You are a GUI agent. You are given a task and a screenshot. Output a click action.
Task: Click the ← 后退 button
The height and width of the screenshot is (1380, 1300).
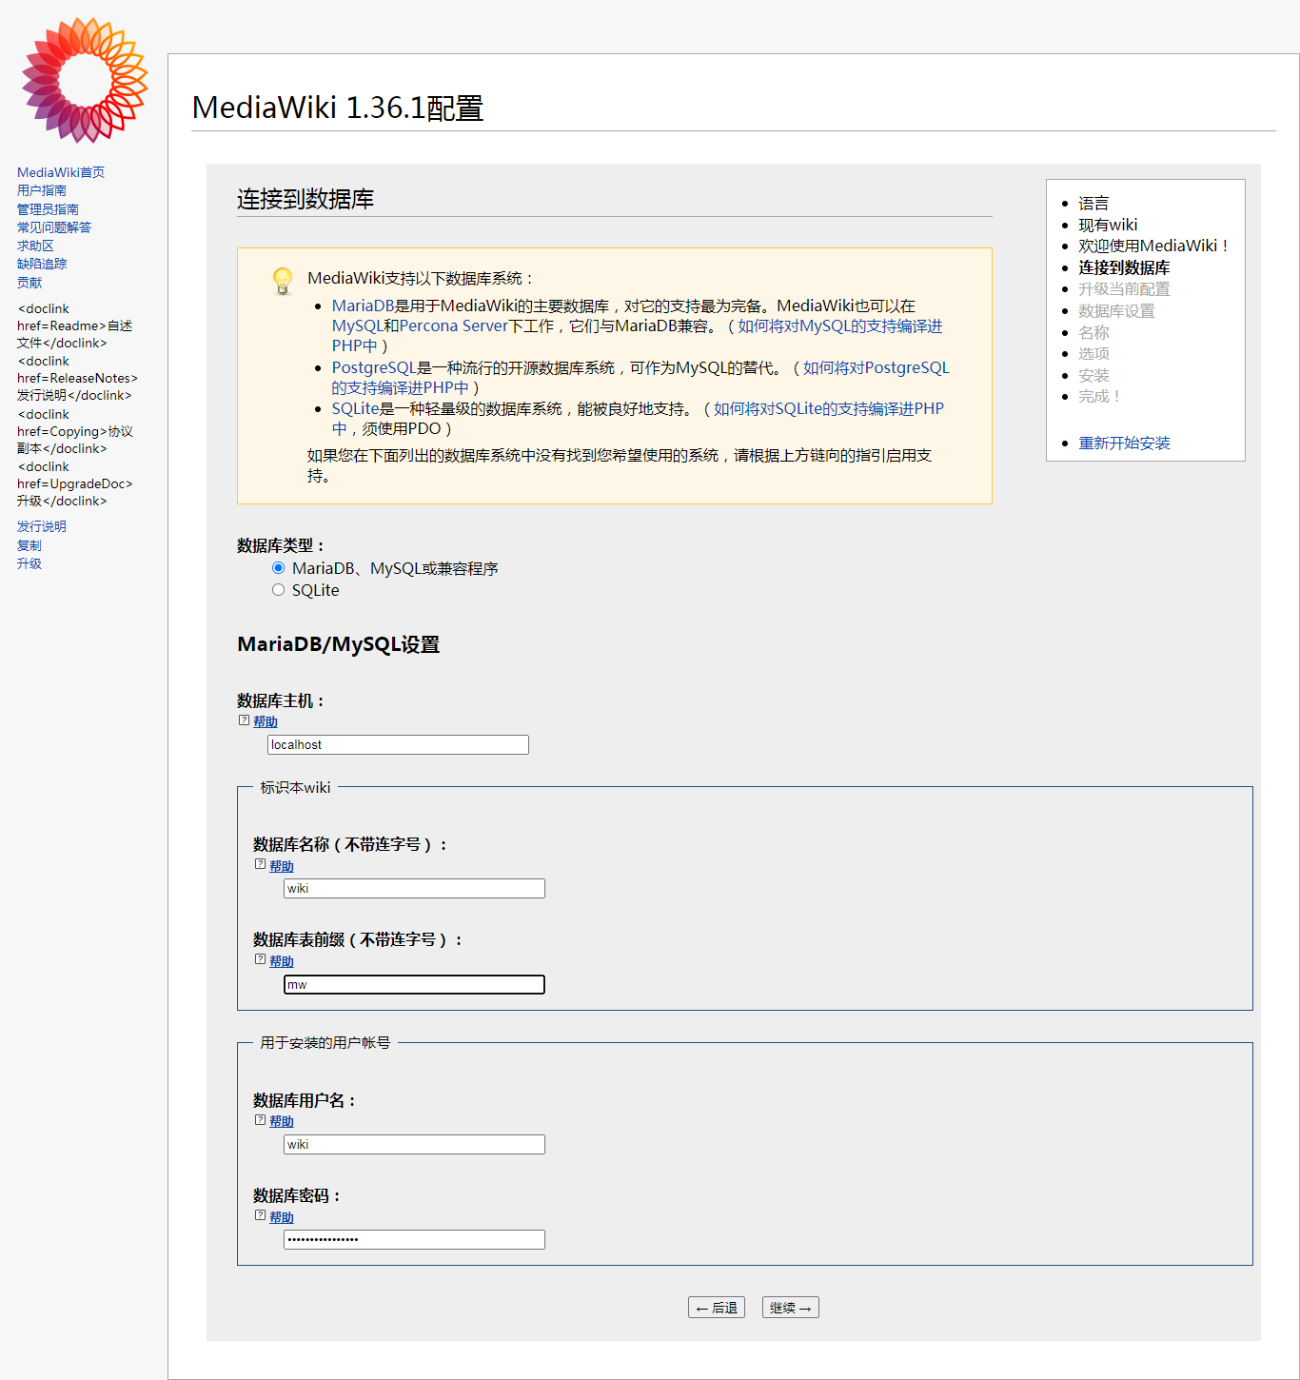point(717,1308)
